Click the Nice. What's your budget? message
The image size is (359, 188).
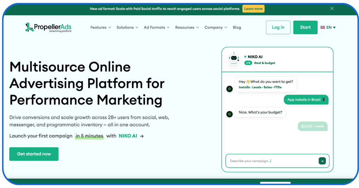coord(261,112)
